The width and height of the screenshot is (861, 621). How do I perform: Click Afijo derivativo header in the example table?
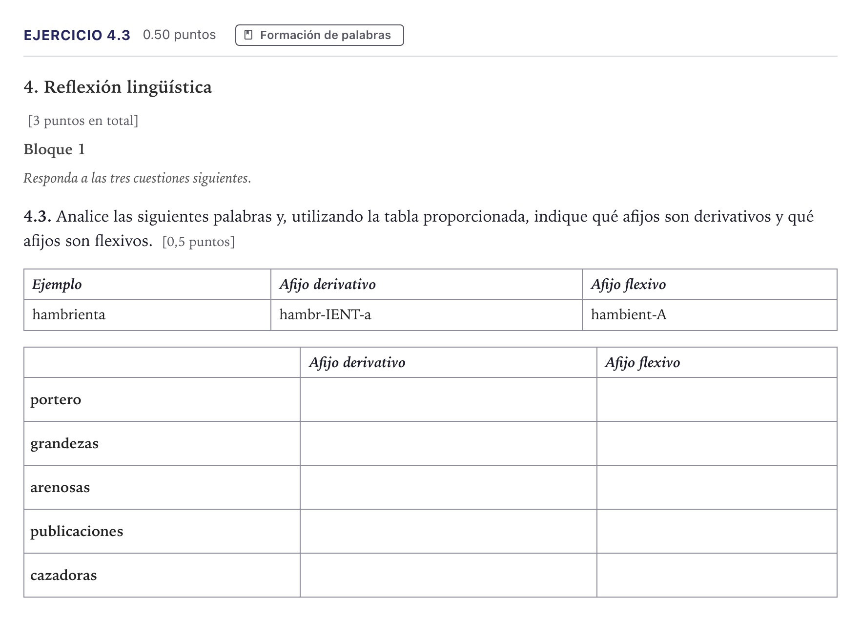point(328,285)
